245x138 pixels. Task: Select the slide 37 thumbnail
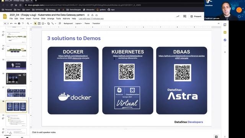coord(16,92)
